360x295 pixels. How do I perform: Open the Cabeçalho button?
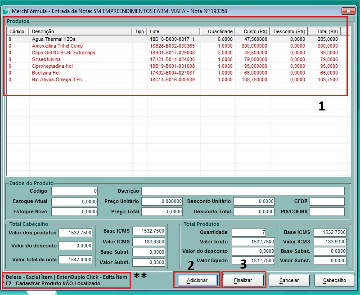point(334,280)
